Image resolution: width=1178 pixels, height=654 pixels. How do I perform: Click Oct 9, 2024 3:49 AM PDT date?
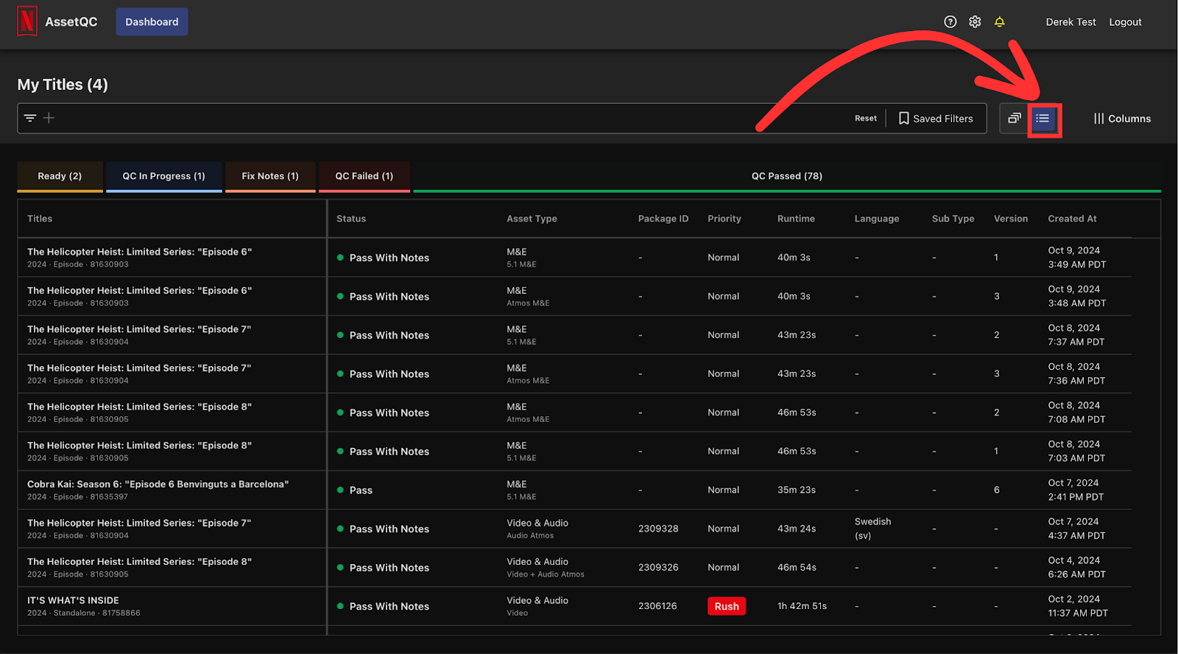coord(1076,258)
